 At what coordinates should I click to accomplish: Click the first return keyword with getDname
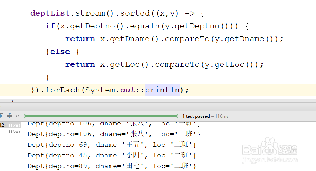80,39
